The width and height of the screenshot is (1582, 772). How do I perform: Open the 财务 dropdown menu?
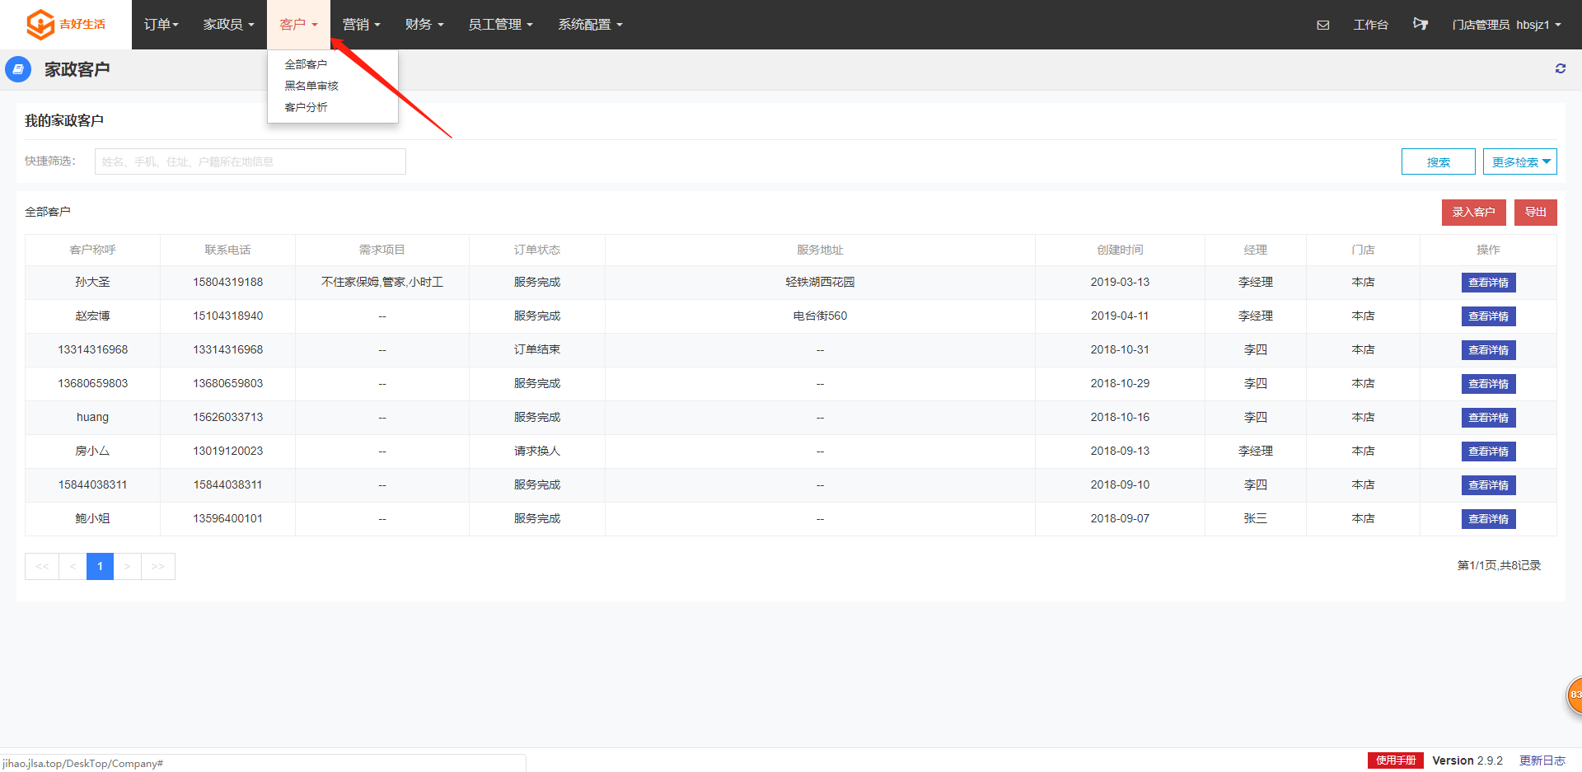[424, 25]
